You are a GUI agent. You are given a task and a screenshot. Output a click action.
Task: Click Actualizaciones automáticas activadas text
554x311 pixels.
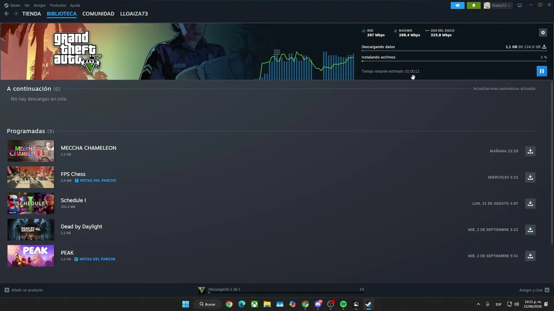click(504, 89)
